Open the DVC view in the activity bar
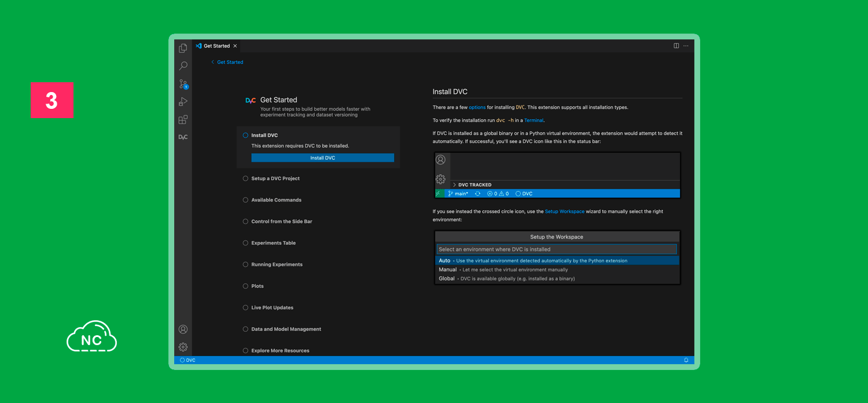 tap(183, 137)
